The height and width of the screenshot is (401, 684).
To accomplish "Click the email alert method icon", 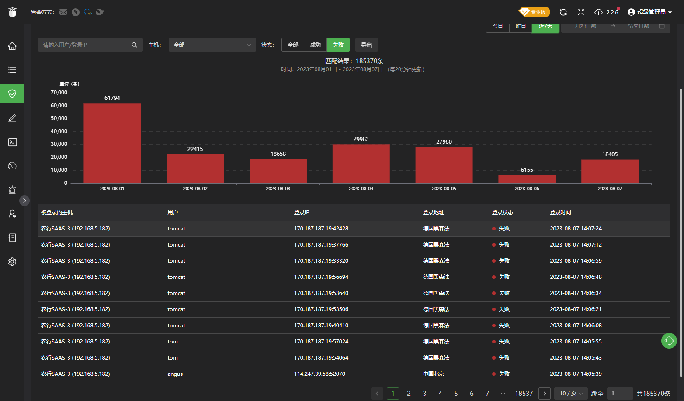I will point(63,12).
